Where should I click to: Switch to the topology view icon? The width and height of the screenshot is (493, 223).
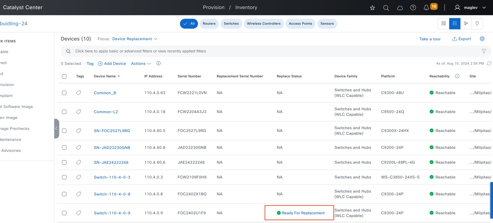(x=466, y=23)
